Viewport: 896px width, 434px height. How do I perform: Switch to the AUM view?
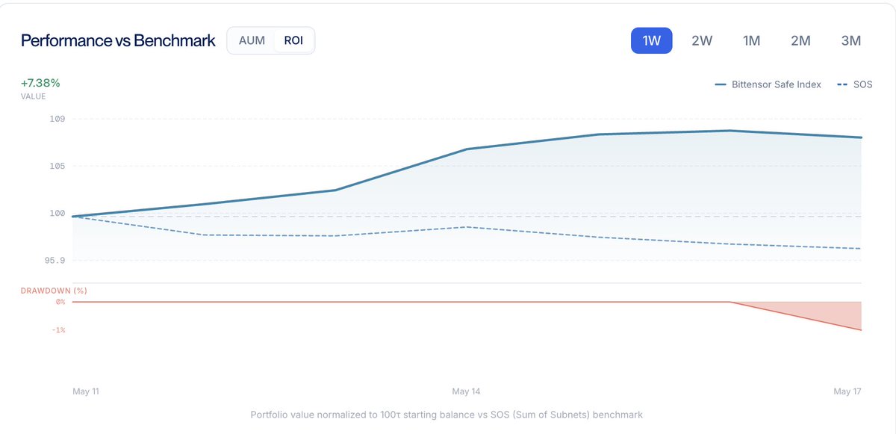(x=252, y=40)
